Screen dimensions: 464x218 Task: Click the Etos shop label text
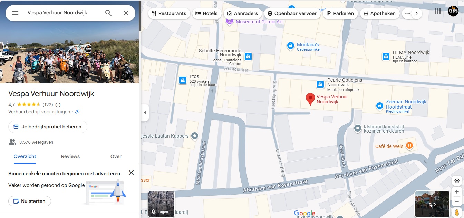point(194,76)
